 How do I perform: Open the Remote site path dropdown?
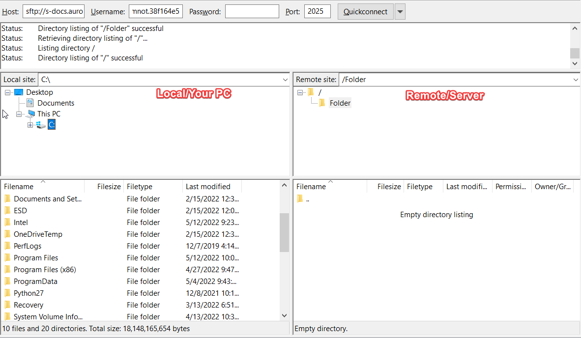tap(576, 79)
